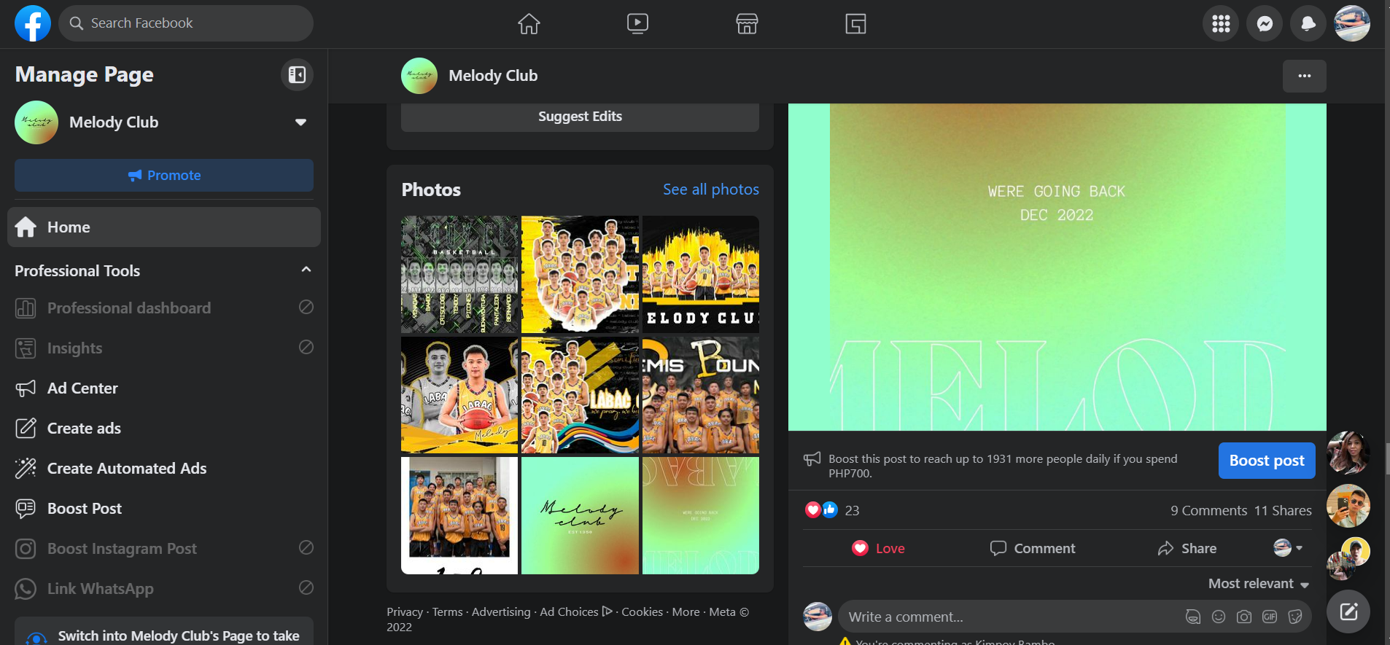Open the Advertising footer link
Image resolution: width=1390 pixels, height=645 pixels.
[x=501, y=612]
